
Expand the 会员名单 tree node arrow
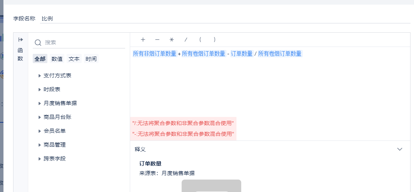[x=40, y=131]
